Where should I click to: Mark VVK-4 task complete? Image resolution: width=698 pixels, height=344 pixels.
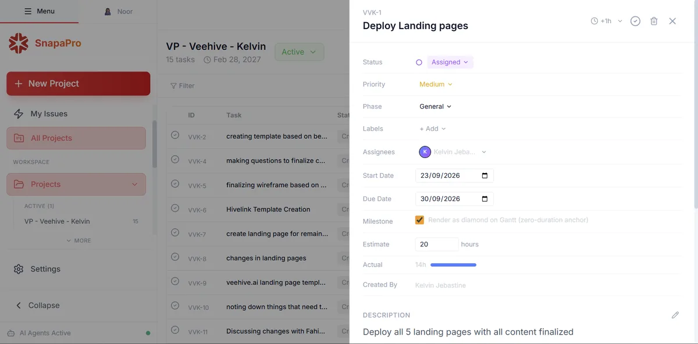click(175, 159)
